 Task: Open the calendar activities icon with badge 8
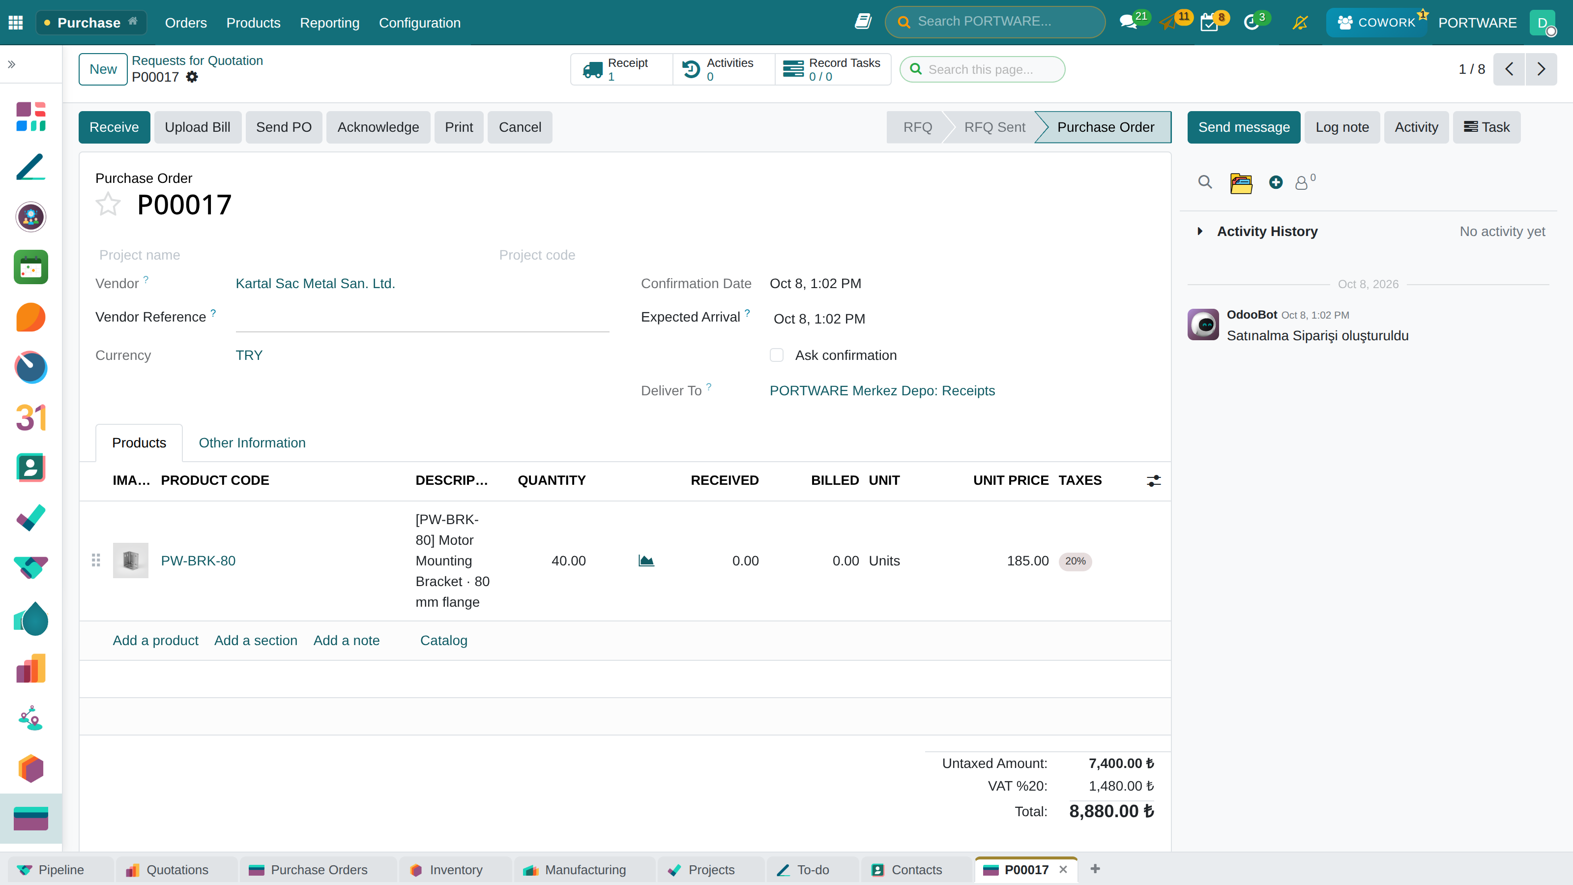(1210, 23)
